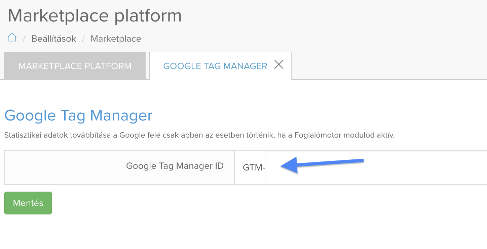Viewport: 487px width, 249px height.
Task: Click the Google Tag Manager ID label
Action: (175, 166)
